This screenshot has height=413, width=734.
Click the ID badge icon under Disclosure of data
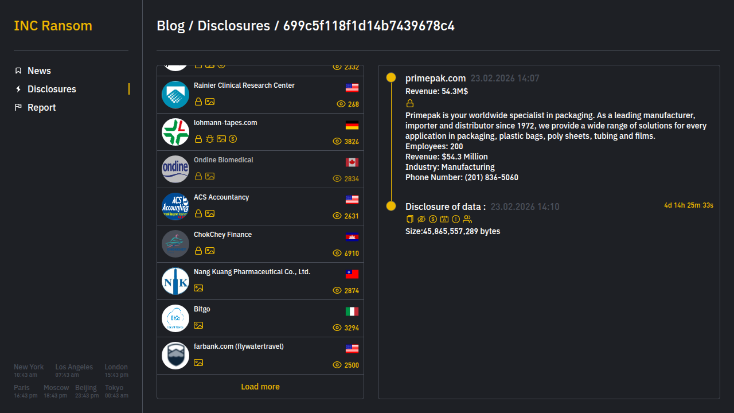click(x=444, y=219)
